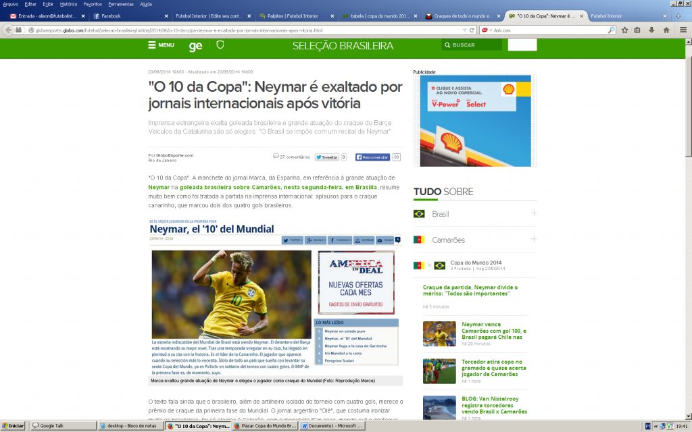Click the Facebook Recomendar icon

(359, 157)
